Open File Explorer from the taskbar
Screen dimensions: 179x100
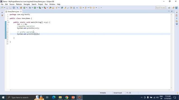pyautogui.click(x=60, y=97)
